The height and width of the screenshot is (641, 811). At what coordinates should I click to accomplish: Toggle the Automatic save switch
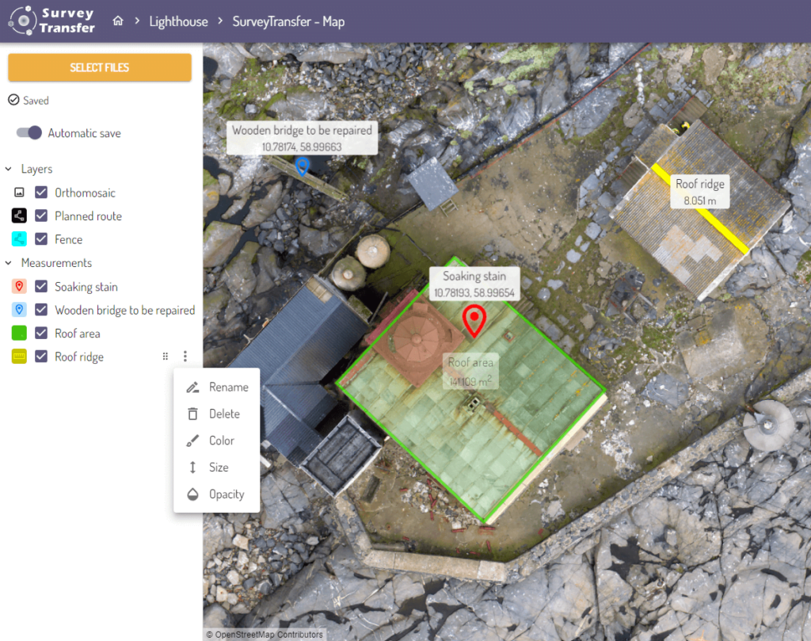[29, 133]
